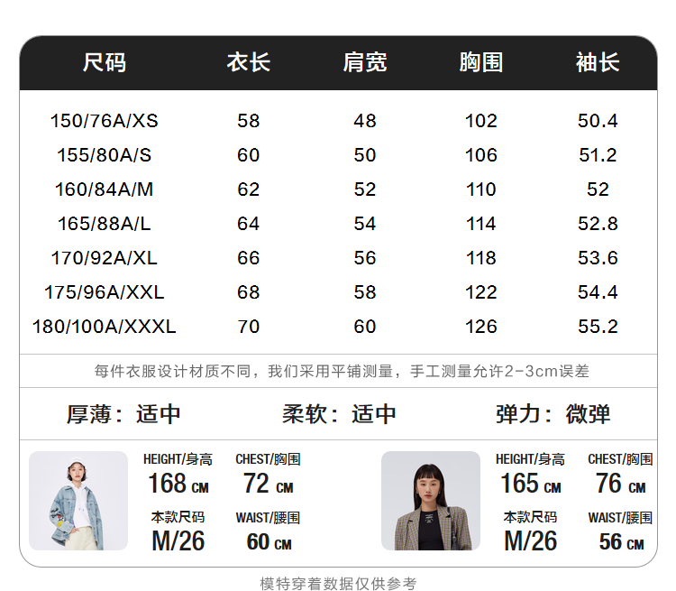Open the model photo wearing denim jacket
Viewport: 676px width, 591px height.
point(78,501)
